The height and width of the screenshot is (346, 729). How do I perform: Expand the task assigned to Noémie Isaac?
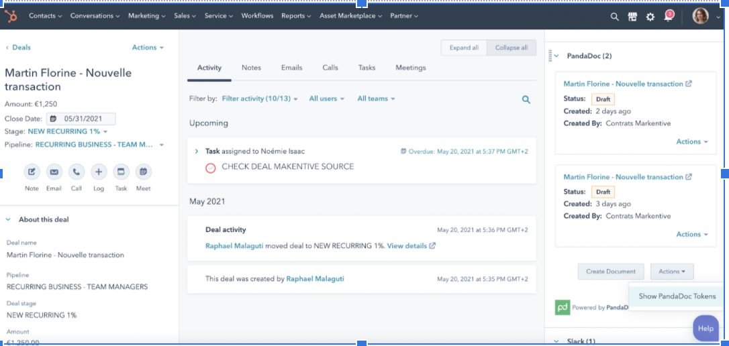point(197,152)
